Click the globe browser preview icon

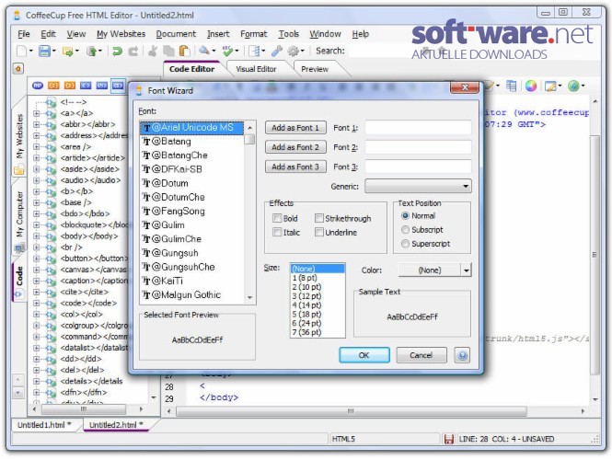coord(573,86)
